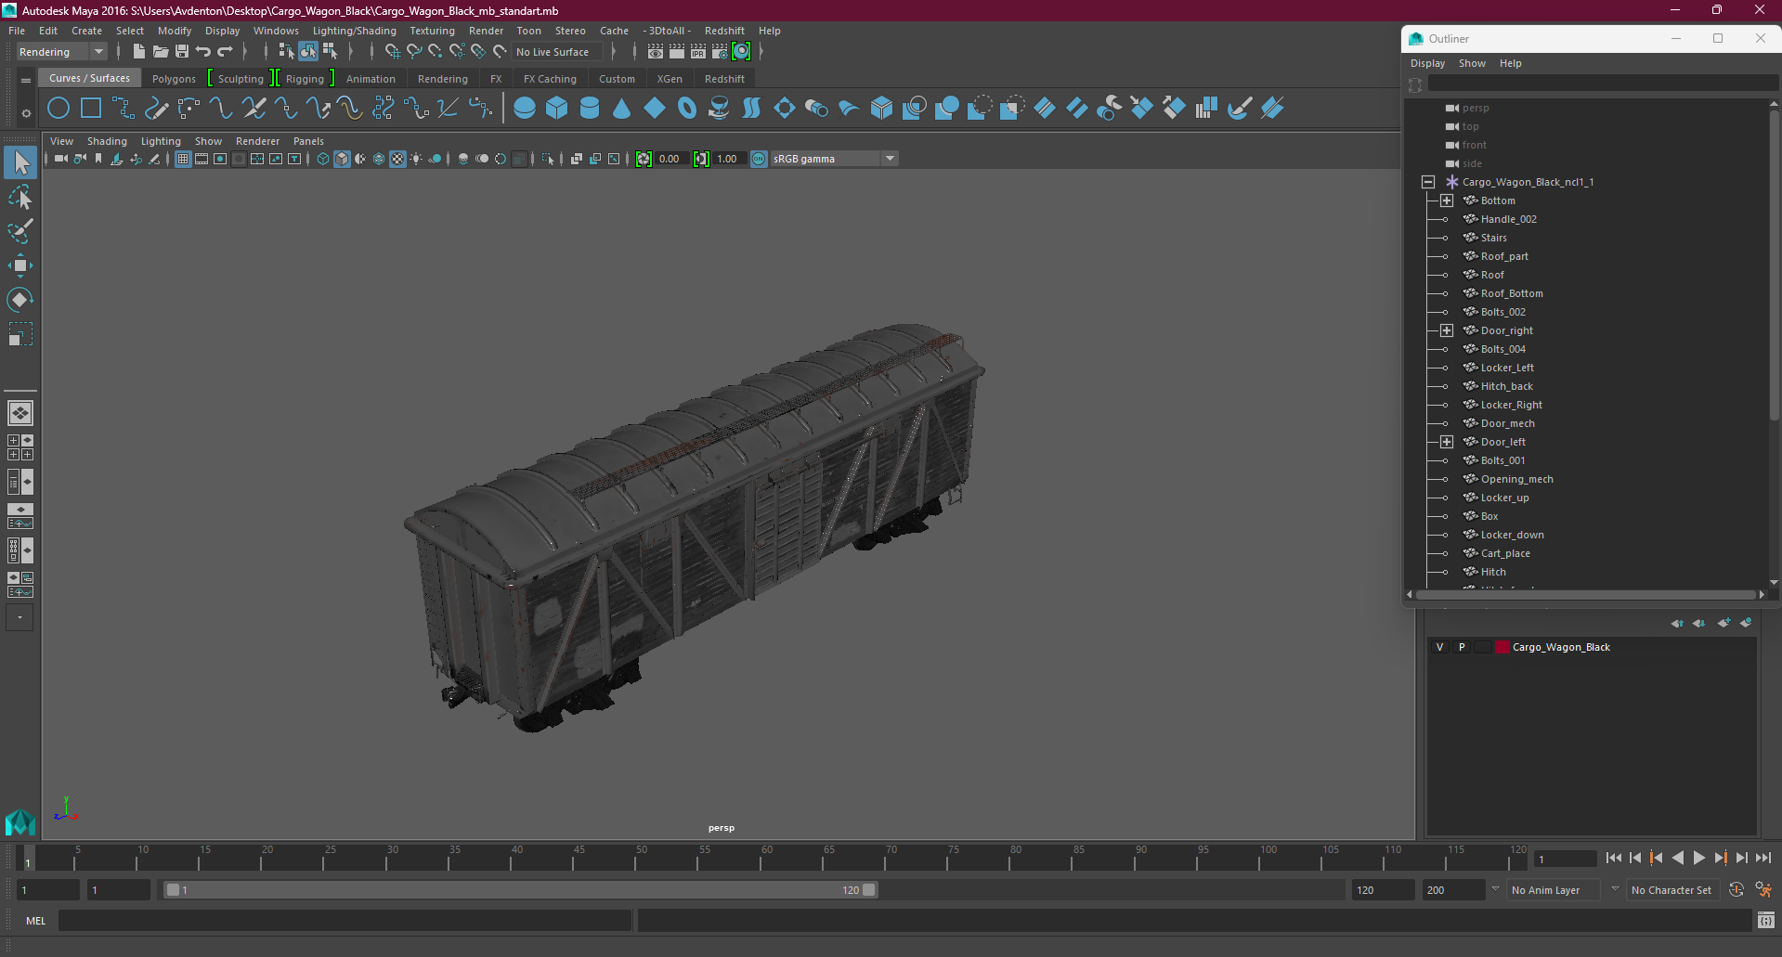
Task: Activate the Paint selection tool
Action: (20, 231)
